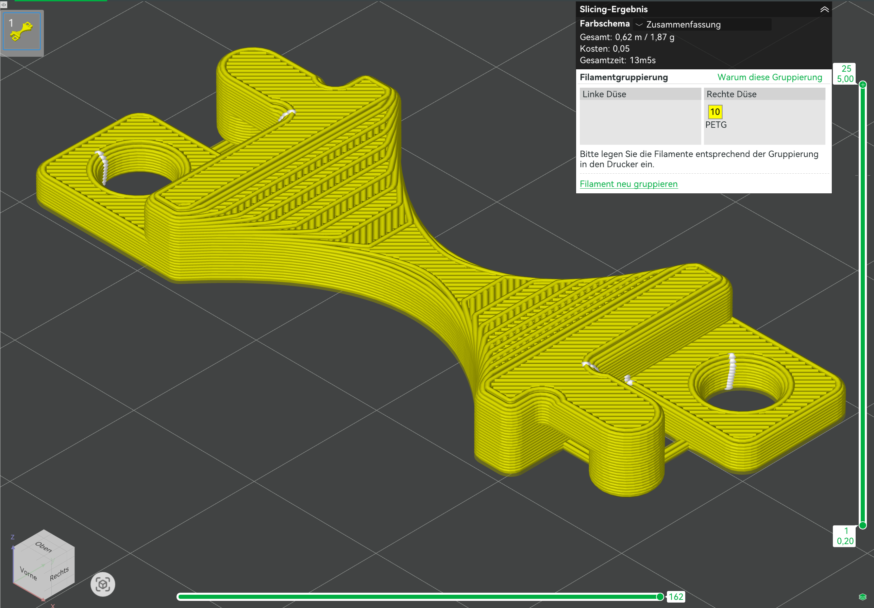The width and height of the screenshot is (874, 608).
Task: Click the Rechte Düse column header
Action: click(764, 94)
